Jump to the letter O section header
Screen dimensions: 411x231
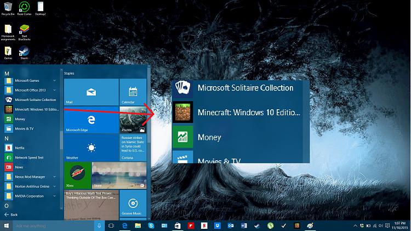(x=7, y=206)
